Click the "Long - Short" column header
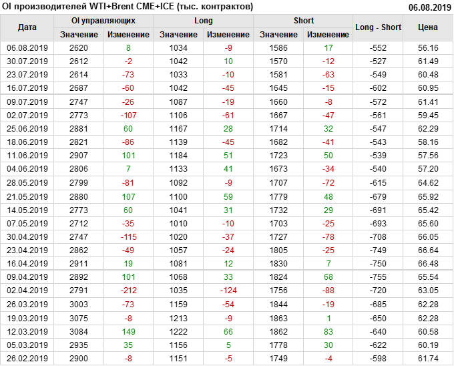This screenshot has width=454, height=366. pyautogui.click(x=378, y=27)
